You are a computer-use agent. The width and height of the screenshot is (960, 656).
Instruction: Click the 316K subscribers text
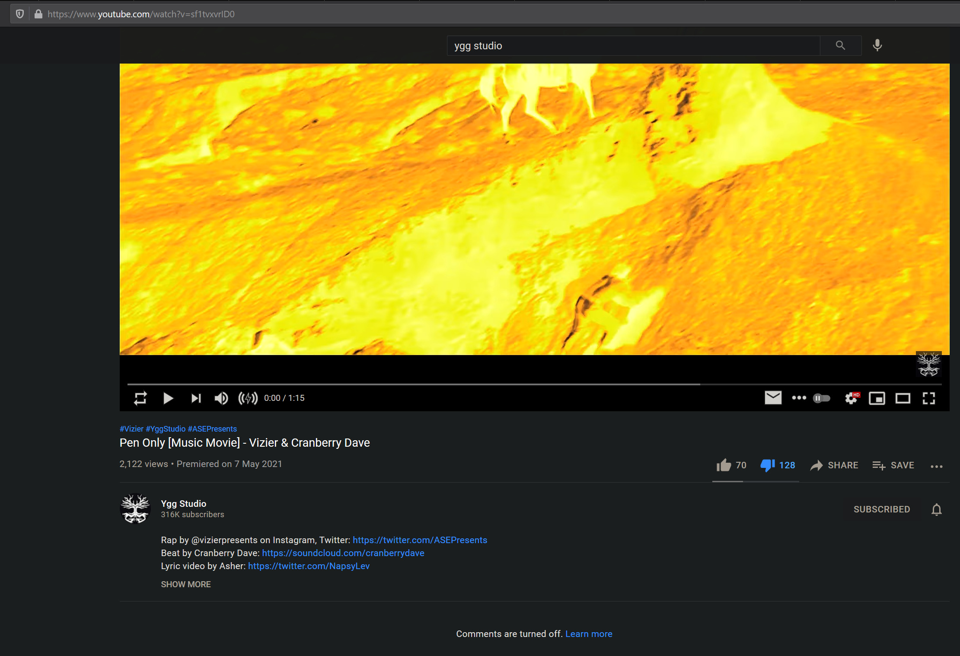[x=192, y=515]
